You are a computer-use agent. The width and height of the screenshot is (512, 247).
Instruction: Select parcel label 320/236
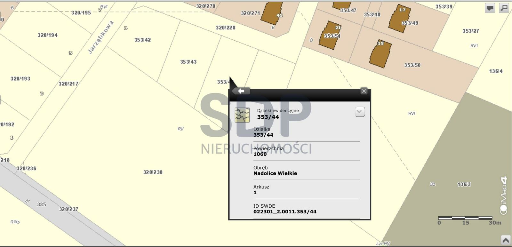pos(26,169)
